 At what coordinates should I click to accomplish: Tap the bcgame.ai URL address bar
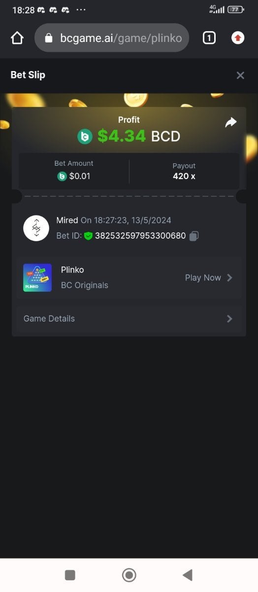(x=112, y=38)
